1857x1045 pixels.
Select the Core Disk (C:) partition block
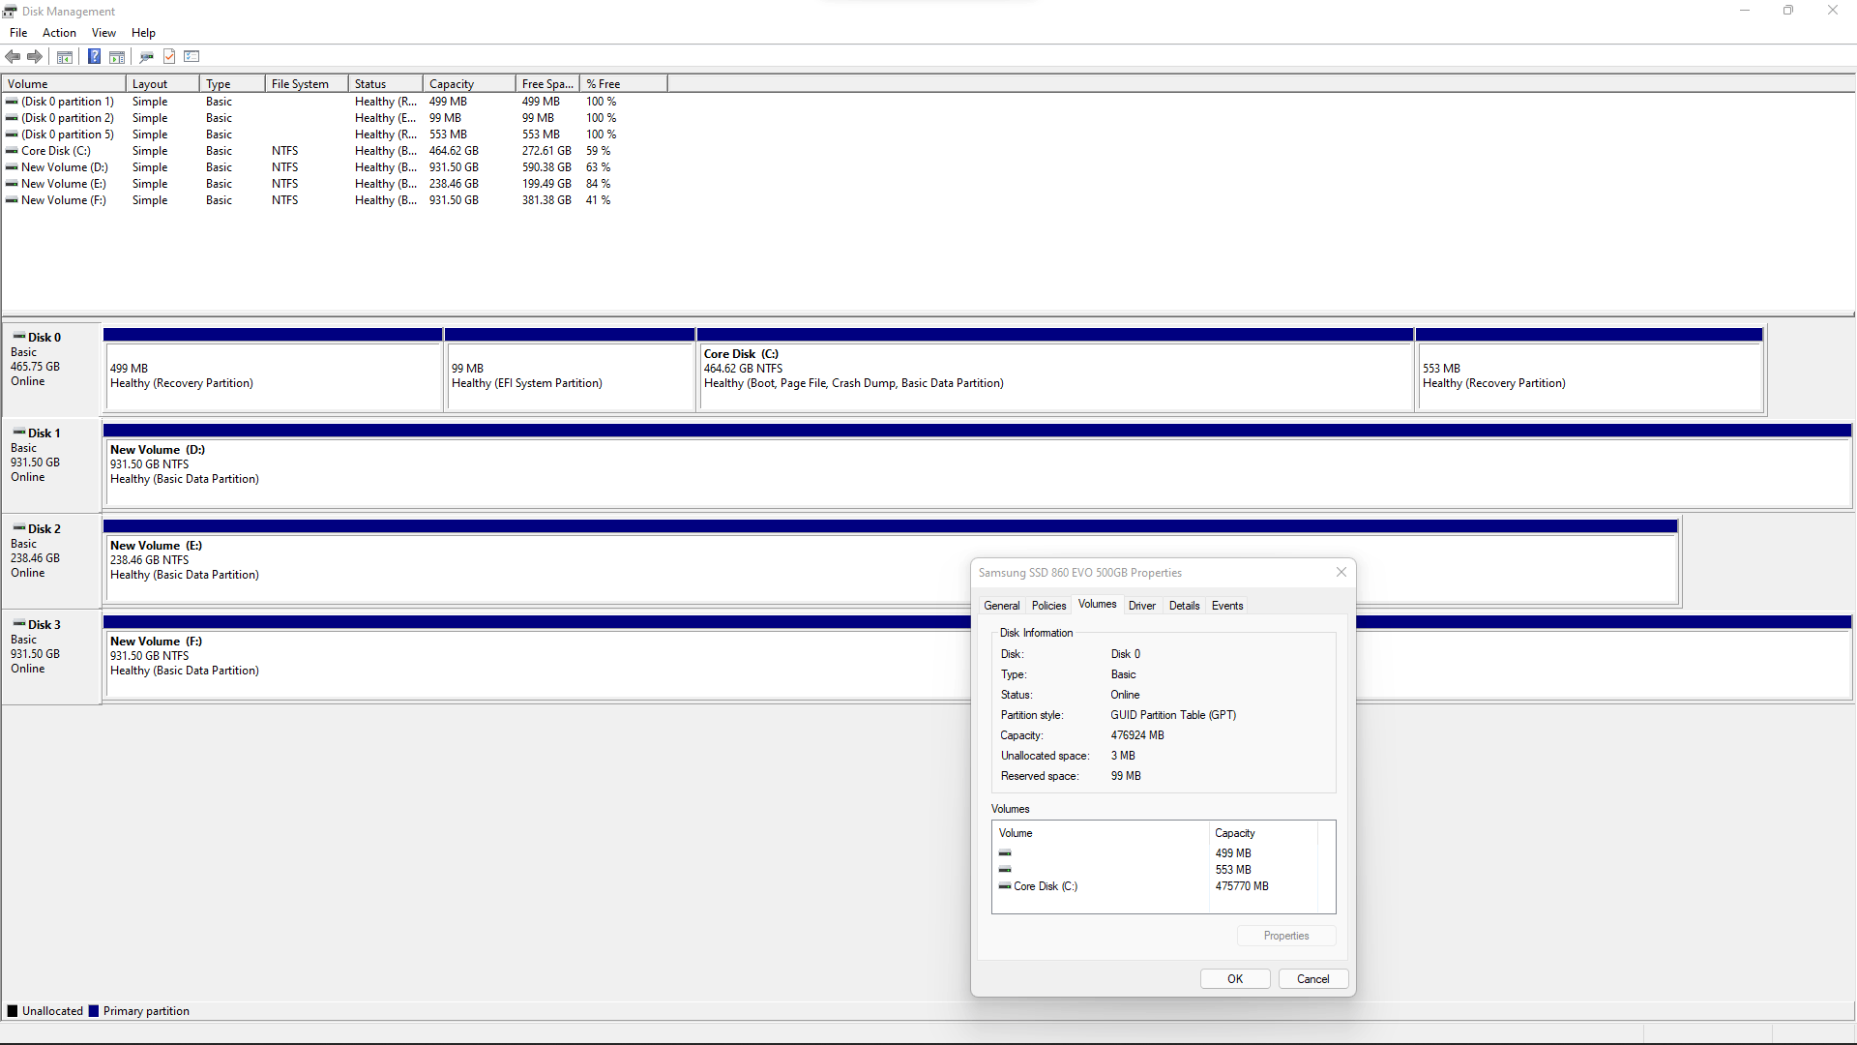pos(1055,370)
